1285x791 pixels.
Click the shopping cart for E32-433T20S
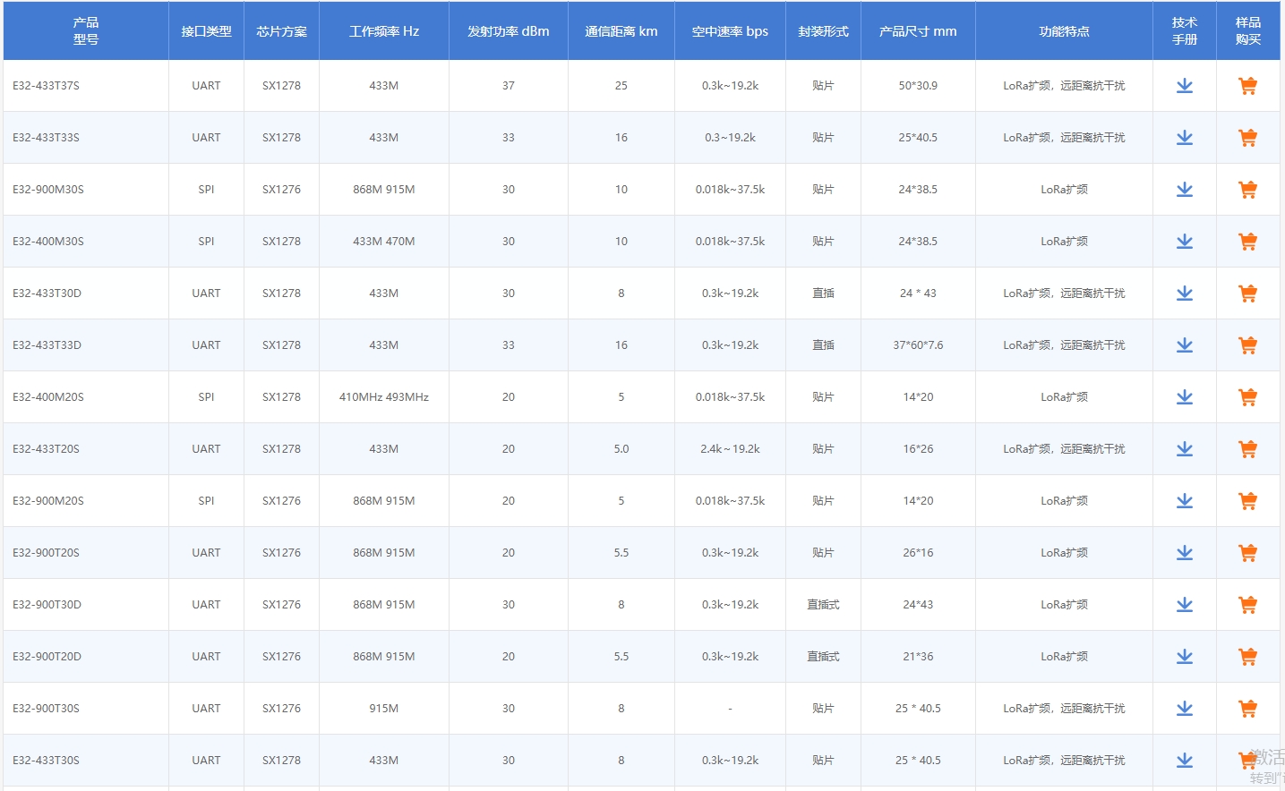coord(1247,449)
